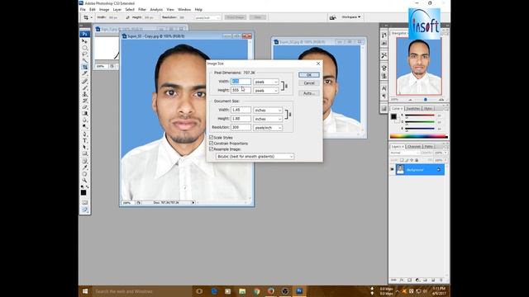Select the Pen tool
The width and height of the screenshot is (529, 297).
click(84, 134)
